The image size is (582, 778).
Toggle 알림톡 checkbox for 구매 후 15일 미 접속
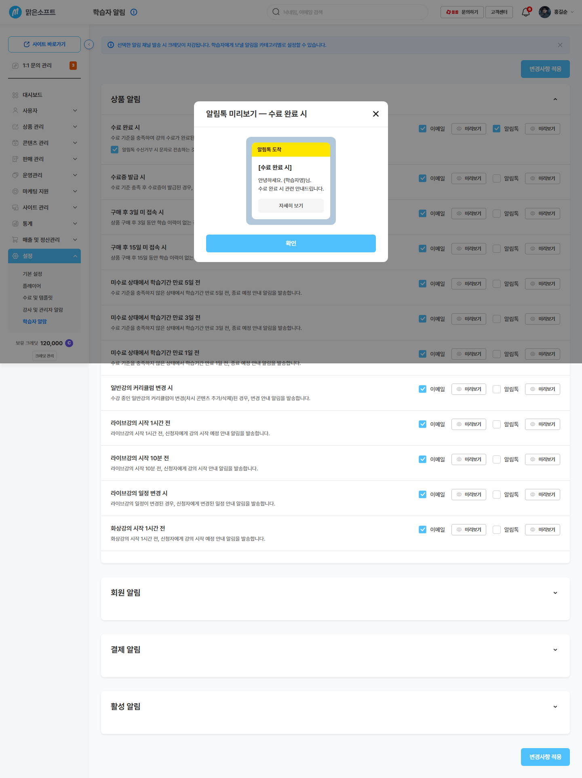pyautogui.click(x=497, y=249)
